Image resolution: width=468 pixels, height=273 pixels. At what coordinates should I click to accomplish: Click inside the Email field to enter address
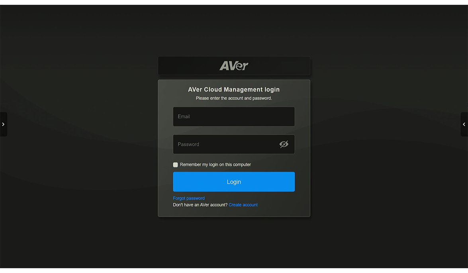[234, 116]
